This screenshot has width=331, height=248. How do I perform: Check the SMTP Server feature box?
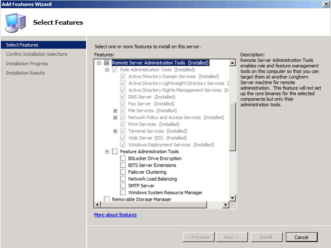pyautogui.click(x=123, y=185)
